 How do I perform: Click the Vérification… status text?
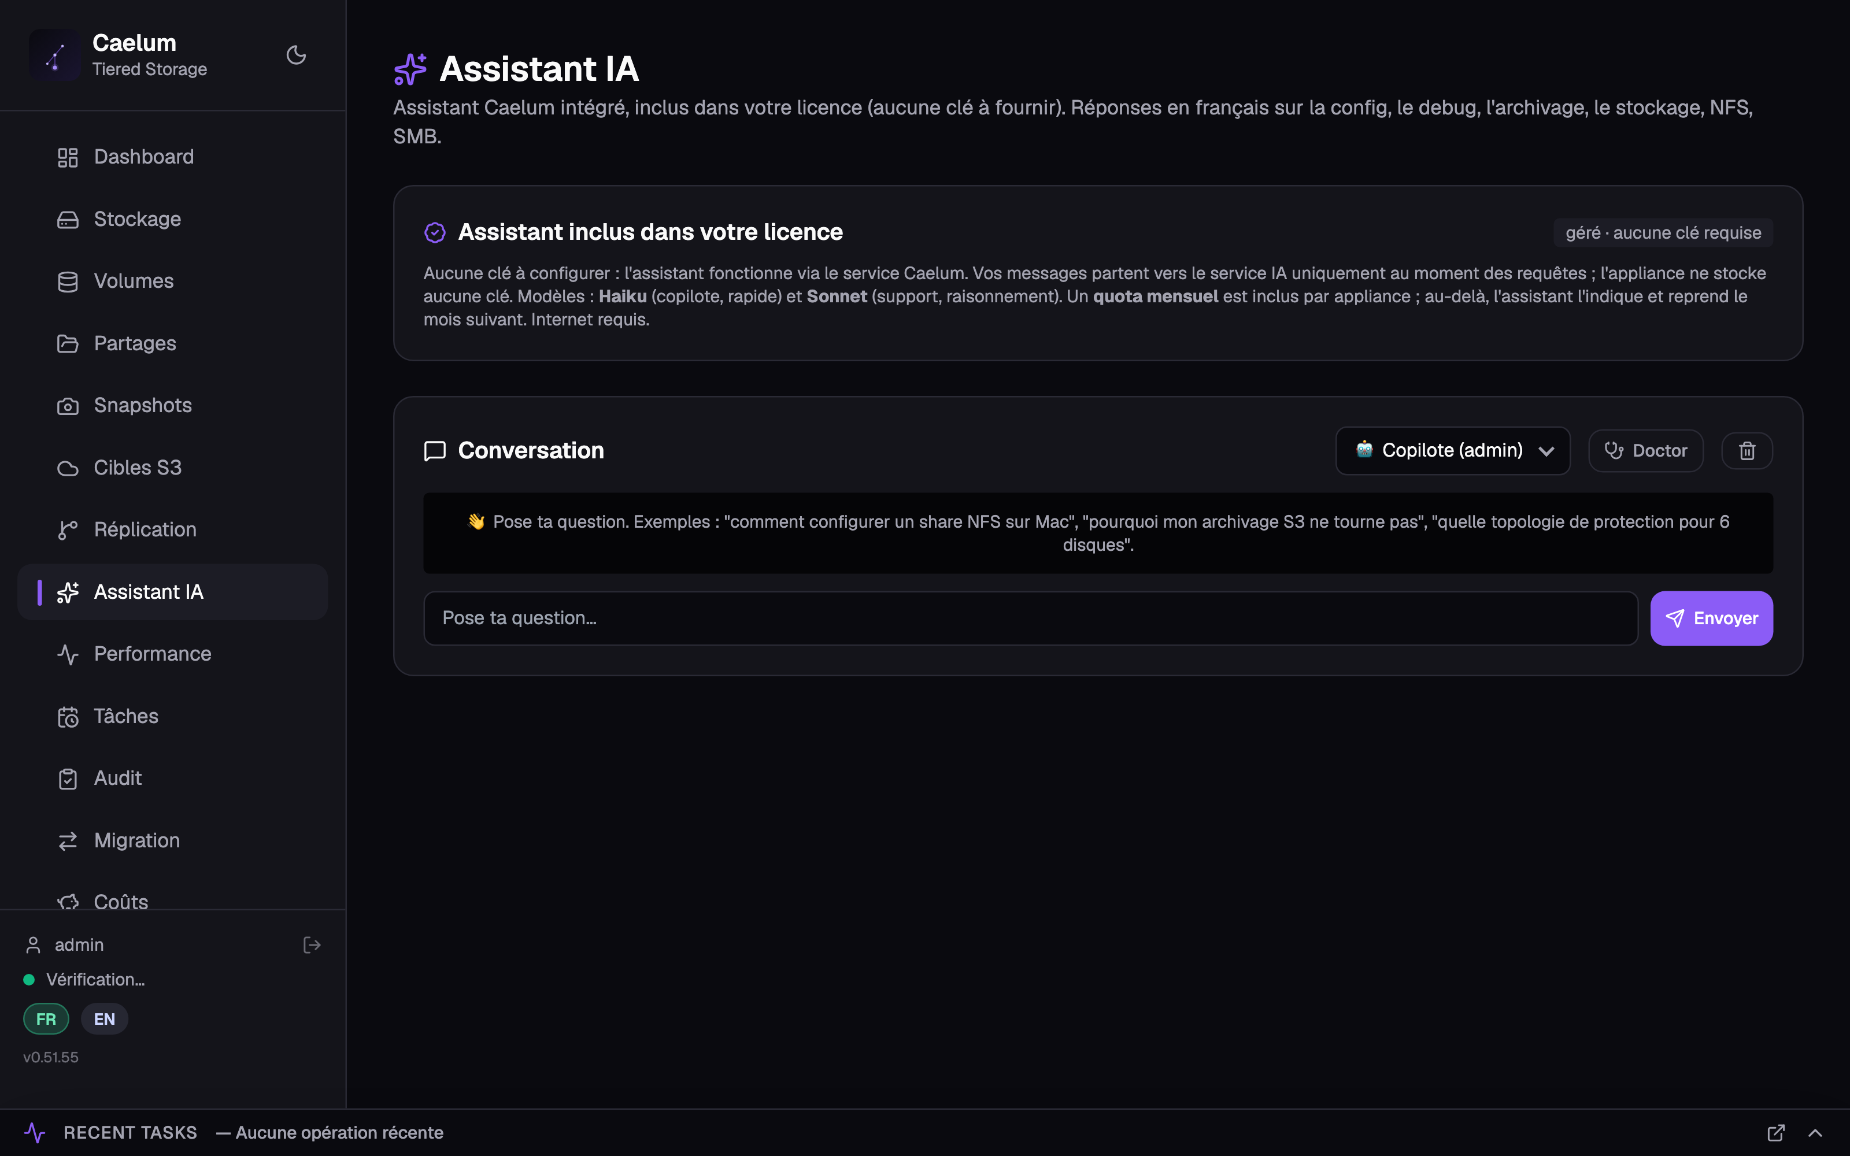[x=95, y=979]
